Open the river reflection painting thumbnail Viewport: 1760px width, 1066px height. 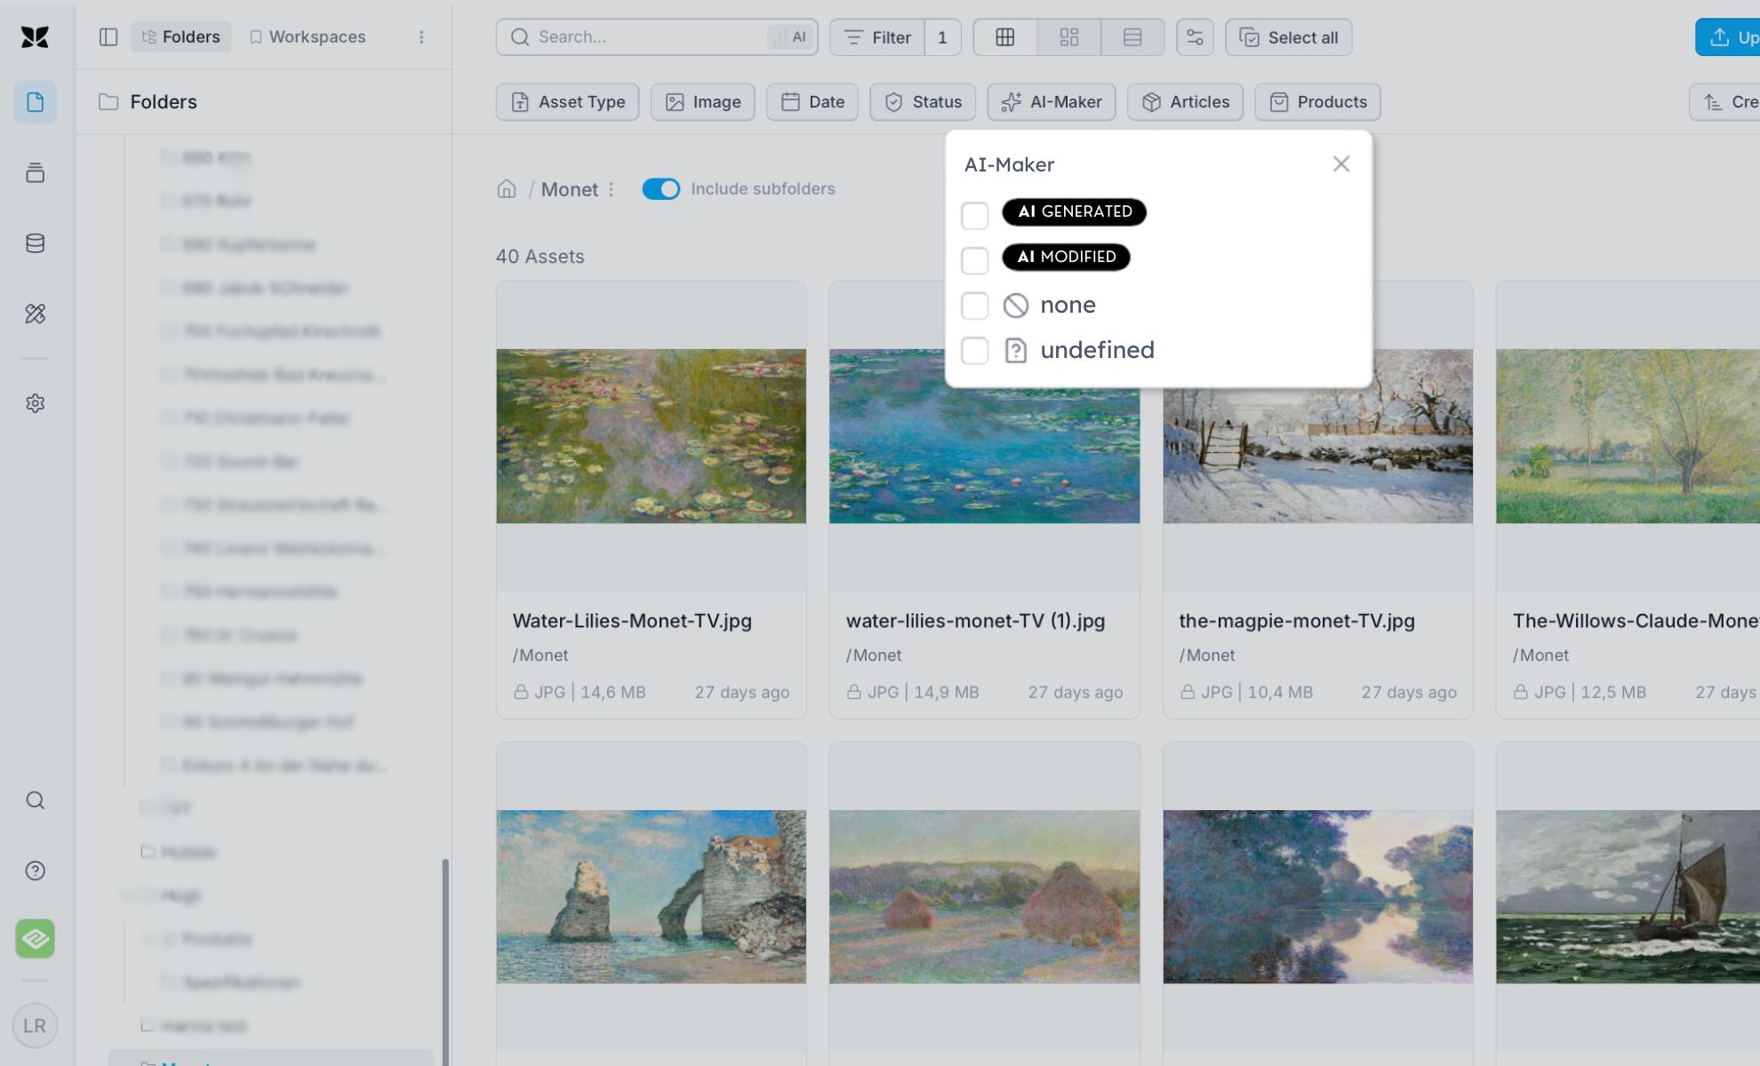click(1317, 896)
